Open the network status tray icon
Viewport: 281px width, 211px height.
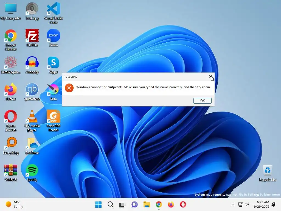coord(240,204)
